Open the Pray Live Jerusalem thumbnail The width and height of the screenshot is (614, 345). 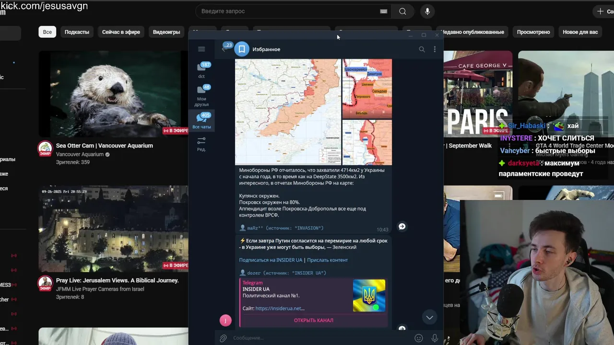tap(113, 228)
